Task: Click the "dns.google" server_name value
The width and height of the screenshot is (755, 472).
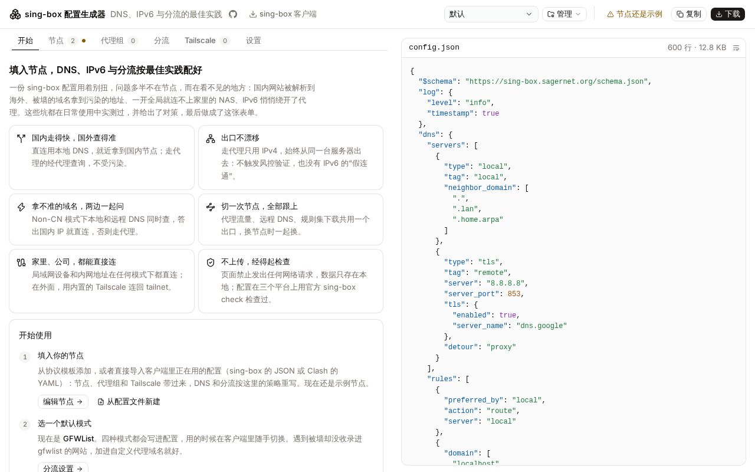Action: coord(541,326)
